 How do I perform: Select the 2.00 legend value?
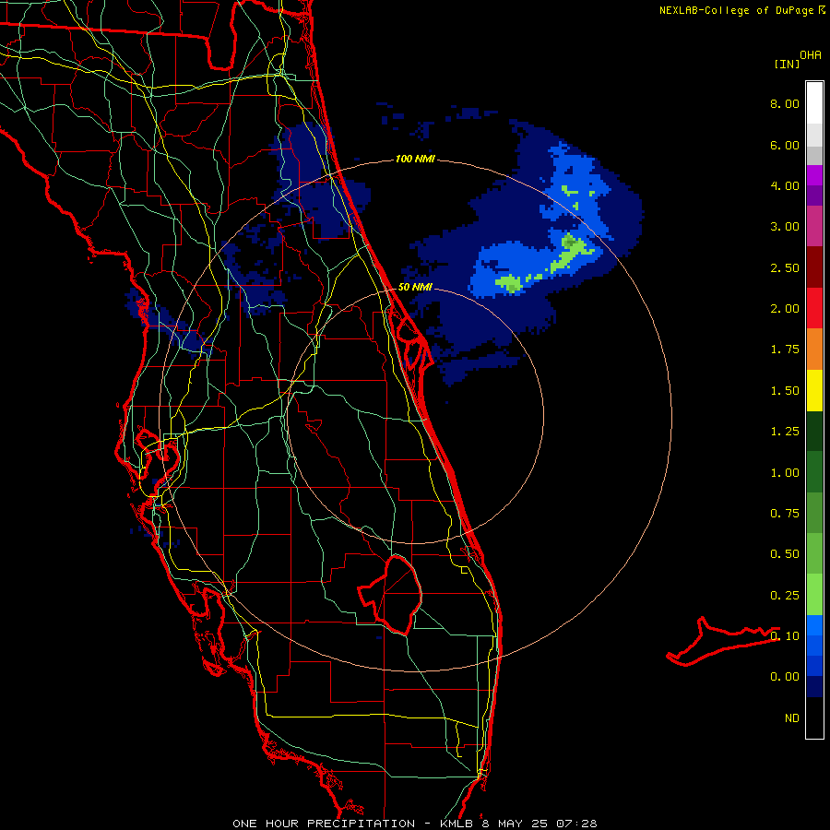pos(785,309)
